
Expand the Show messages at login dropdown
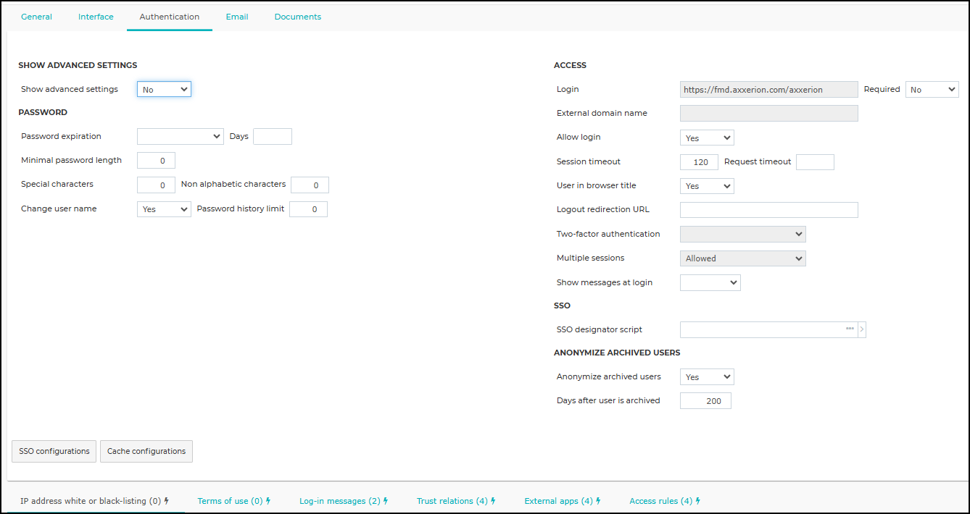pyautogui.click(x=710, y=282)
